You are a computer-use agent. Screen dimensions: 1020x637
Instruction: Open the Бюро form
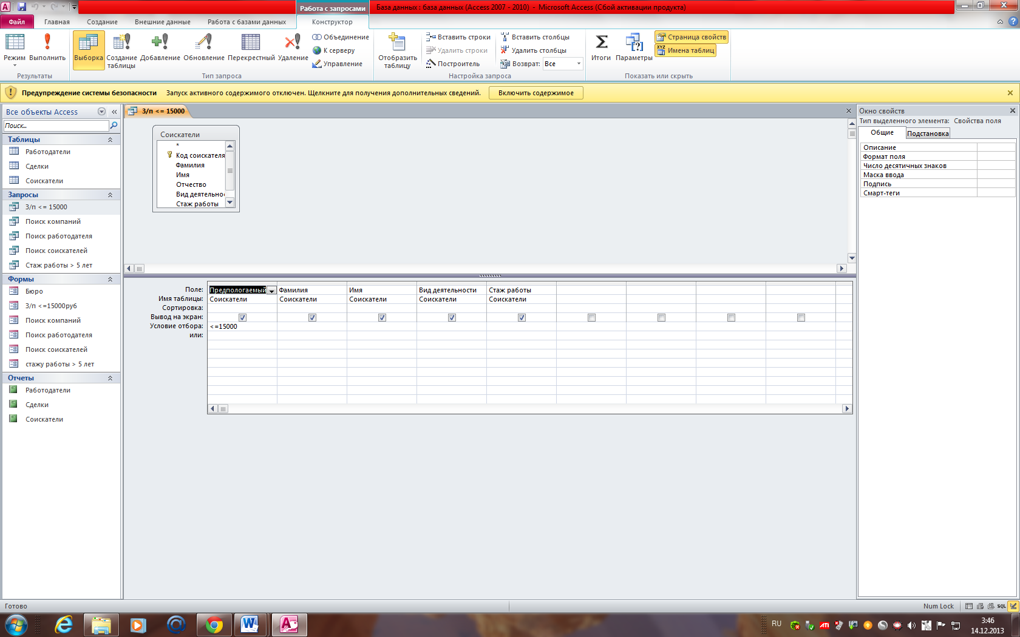(34, 291)
